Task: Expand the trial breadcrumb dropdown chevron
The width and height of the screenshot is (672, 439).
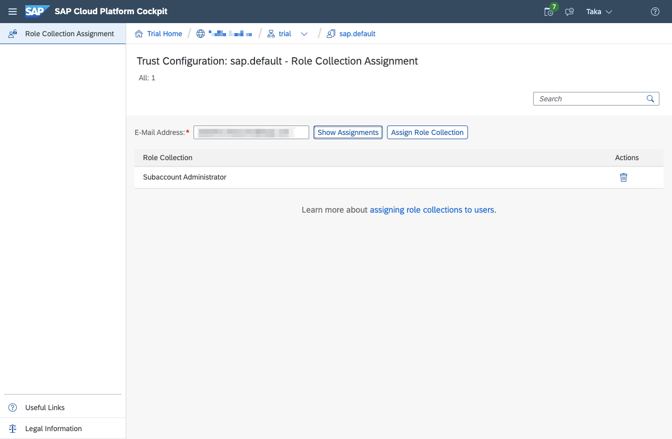Action: click(x=304, y=34)
